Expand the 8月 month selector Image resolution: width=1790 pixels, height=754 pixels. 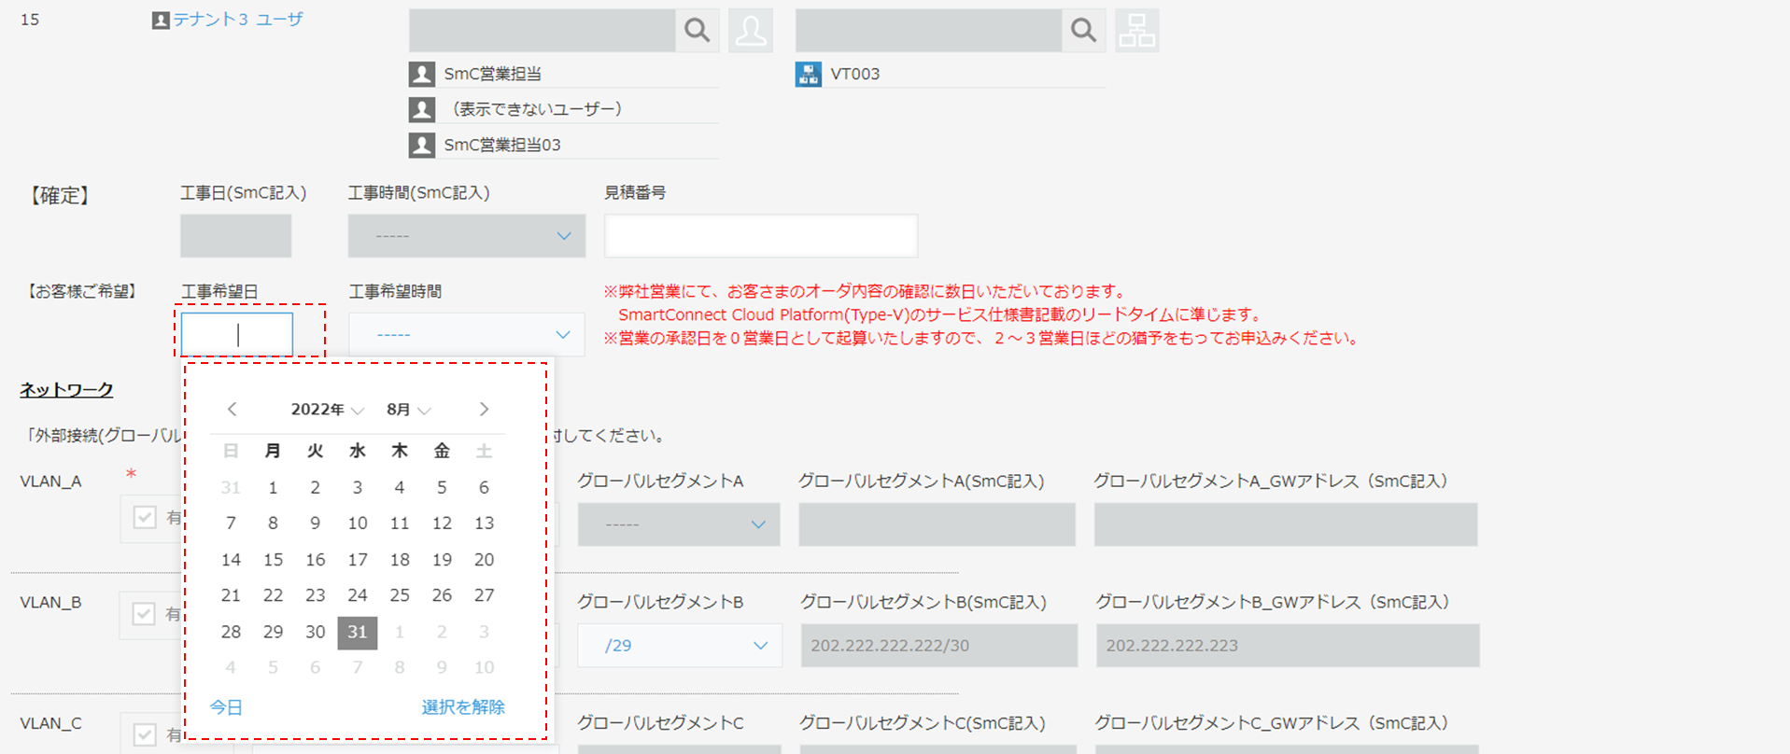(409, 410)
